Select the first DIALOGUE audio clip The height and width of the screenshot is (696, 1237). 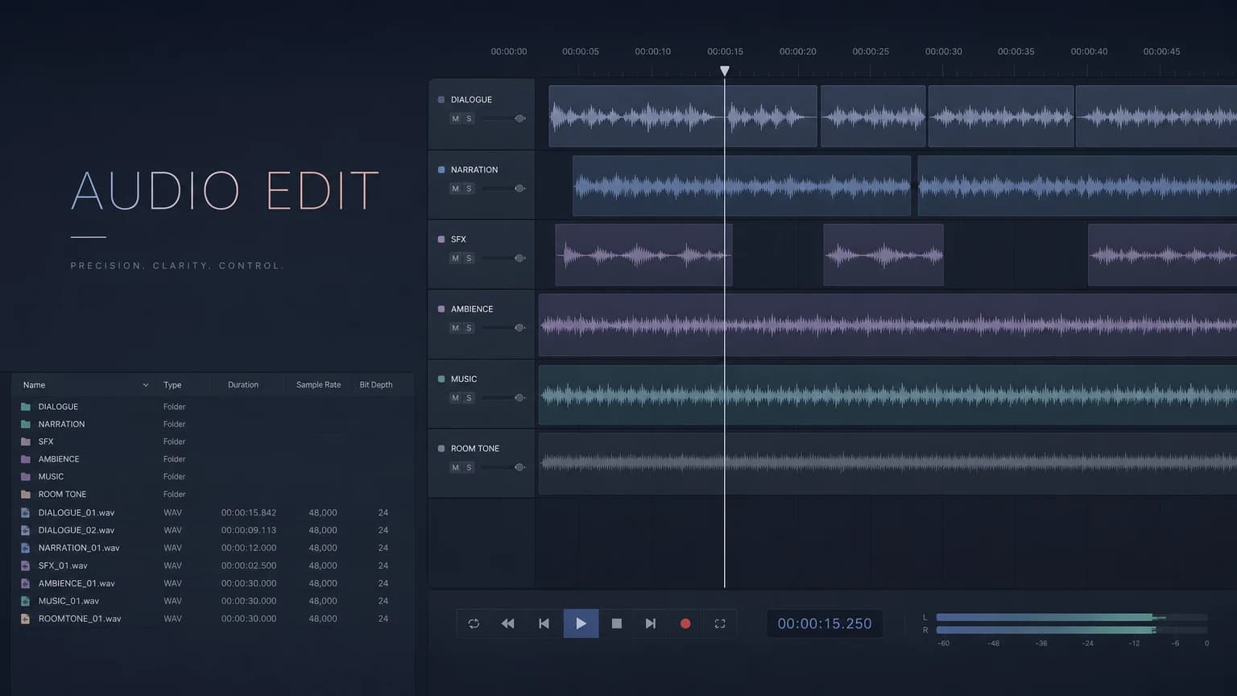click(683, 117)
